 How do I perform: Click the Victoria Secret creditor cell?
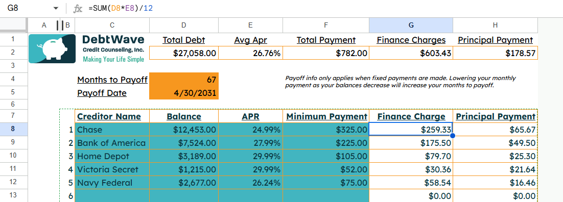tap(112, 169)
